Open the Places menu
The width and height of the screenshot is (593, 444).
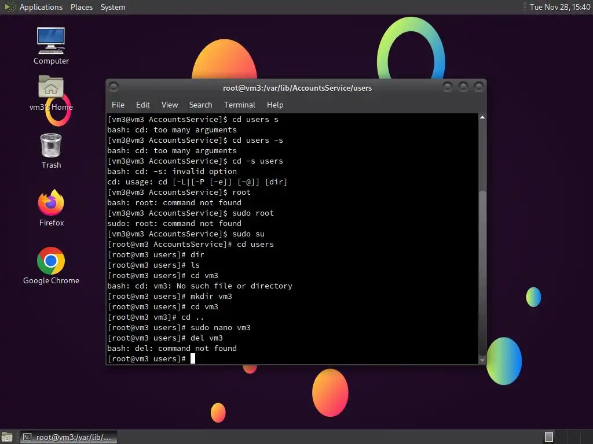81,7
